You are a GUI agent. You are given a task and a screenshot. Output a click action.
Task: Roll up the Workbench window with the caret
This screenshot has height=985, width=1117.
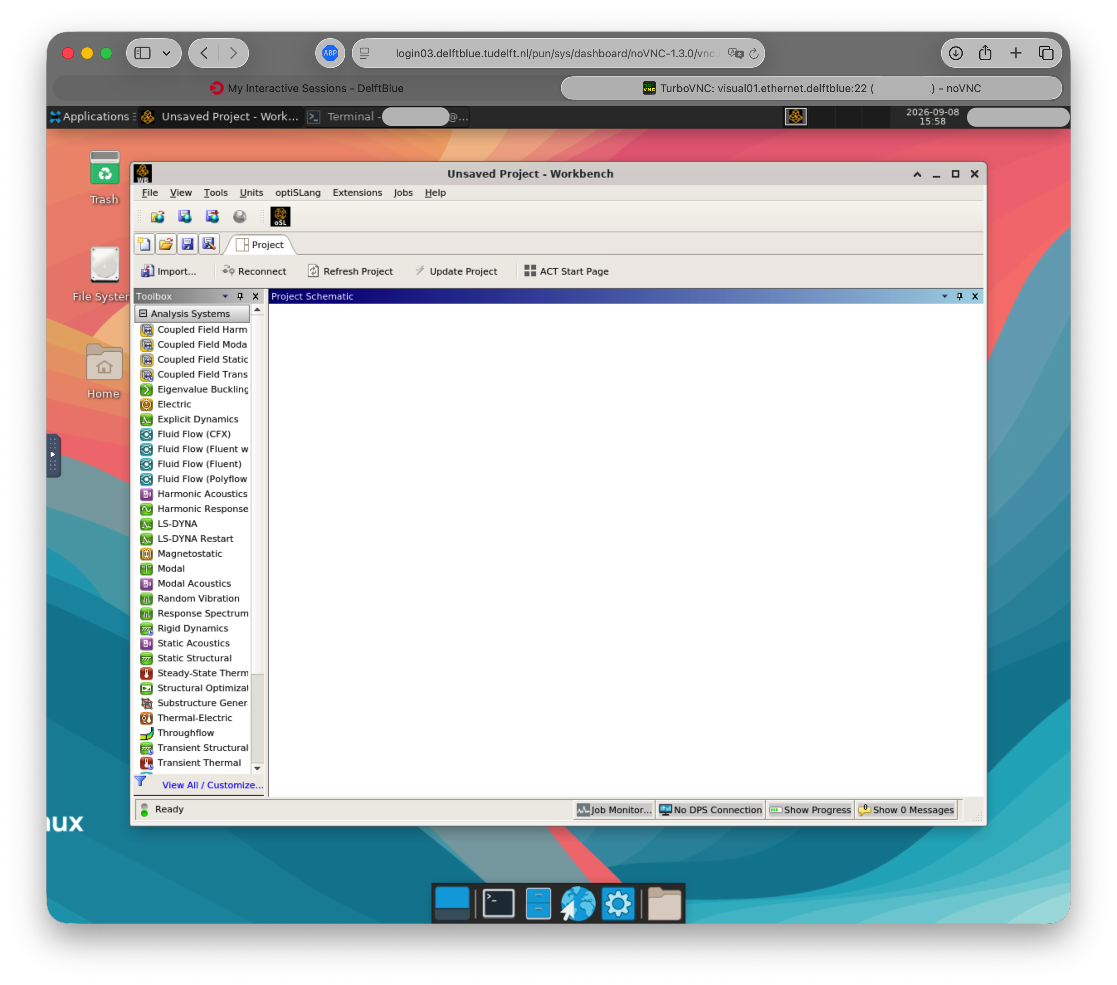coord(917,174)
